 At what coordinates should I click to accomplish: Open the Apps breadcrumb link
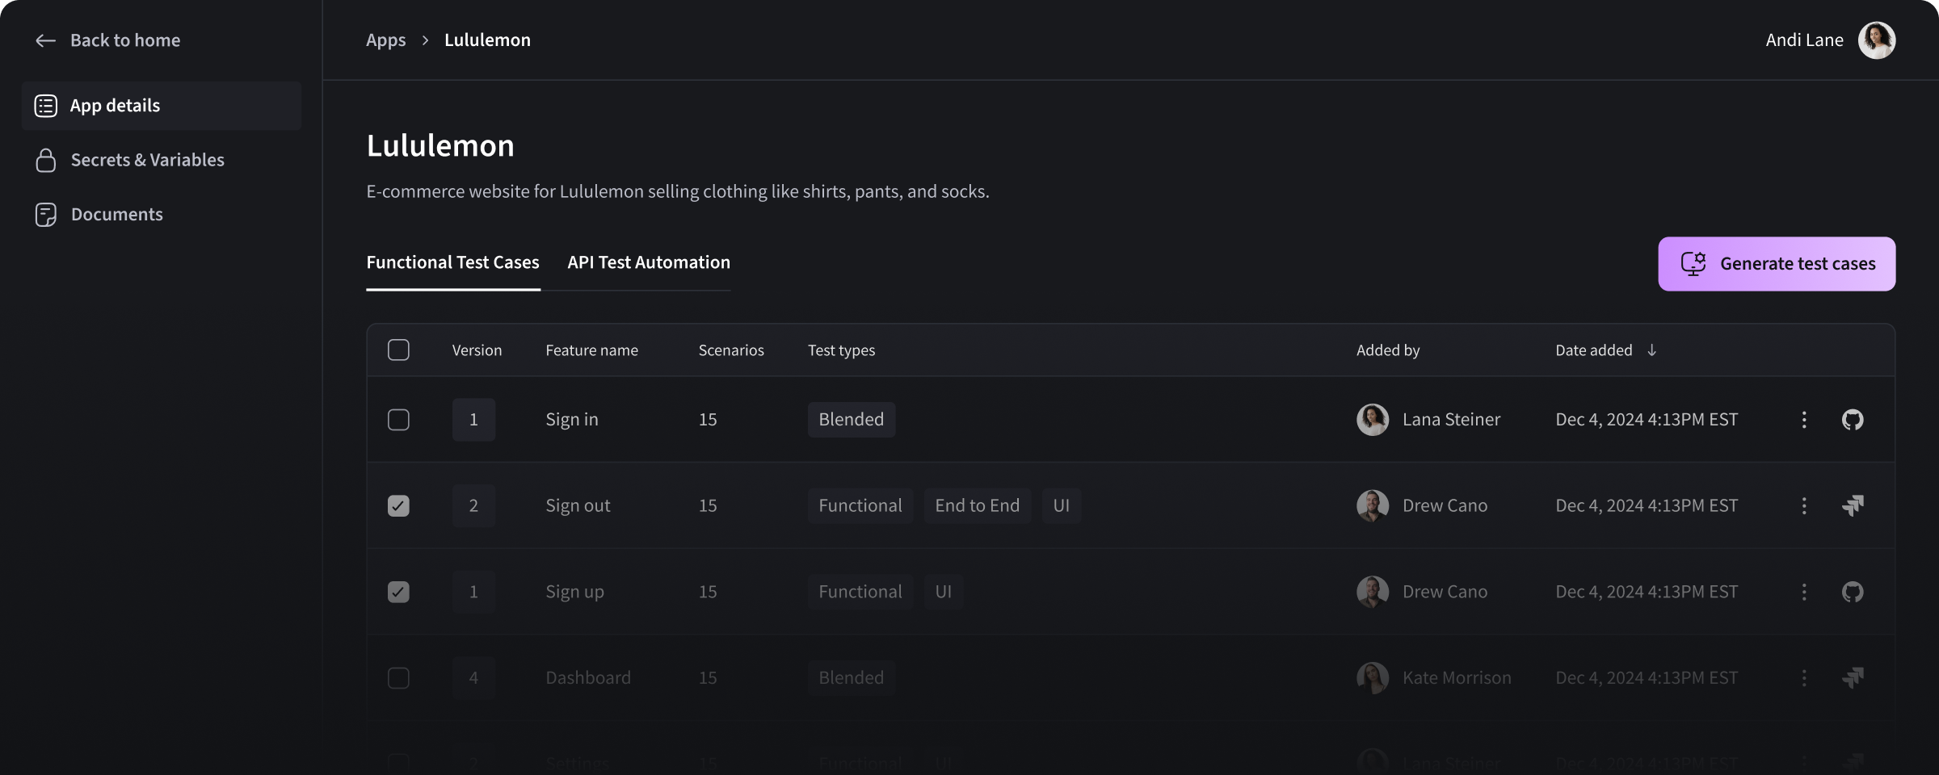(x=385, y=40)
